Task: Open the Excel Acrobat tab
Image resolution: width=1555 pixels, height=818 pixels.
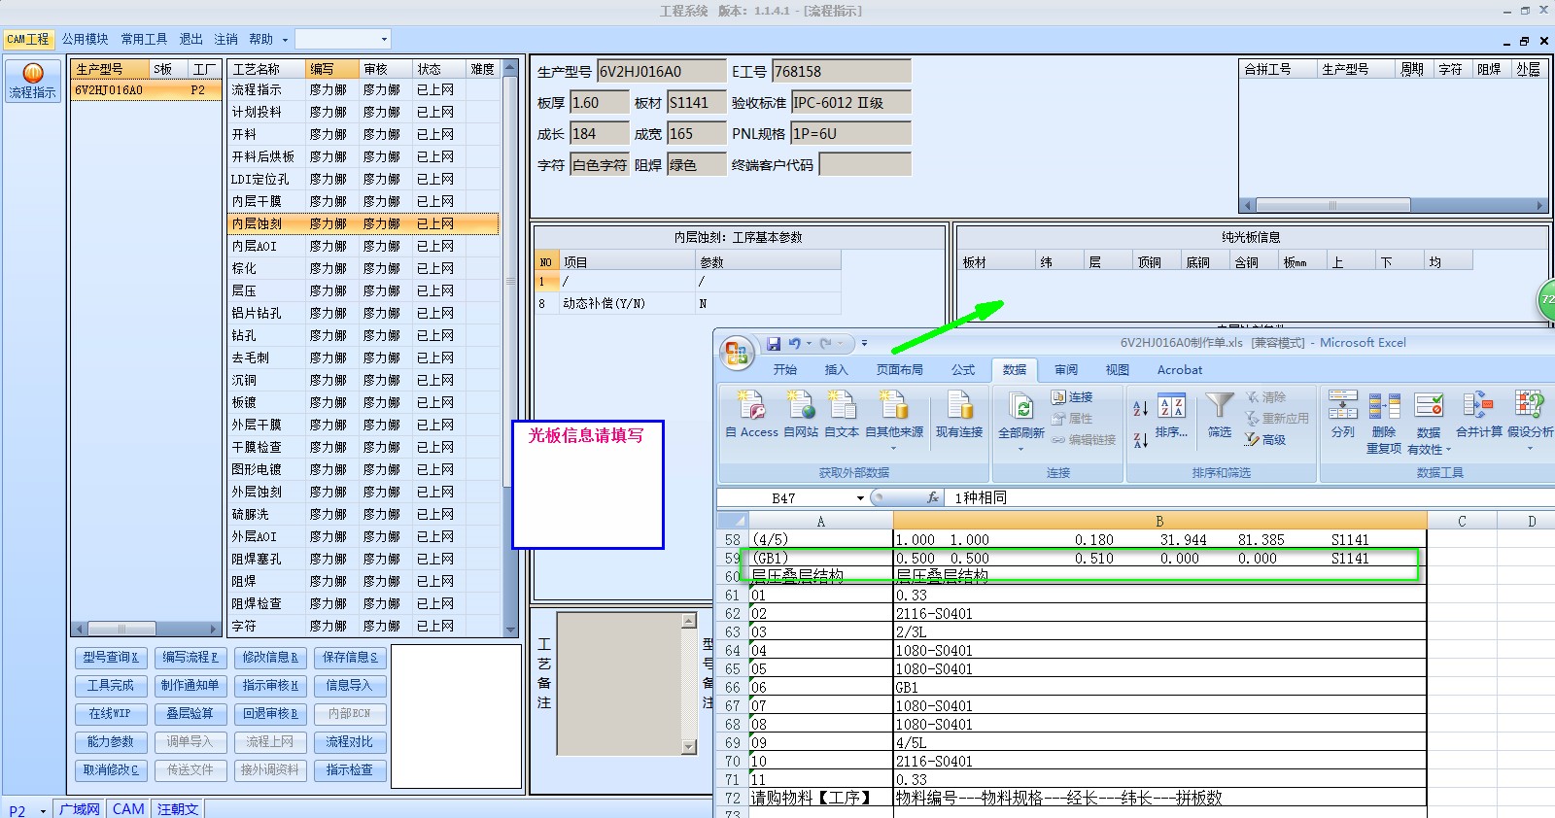Action: coord(1180,370)
